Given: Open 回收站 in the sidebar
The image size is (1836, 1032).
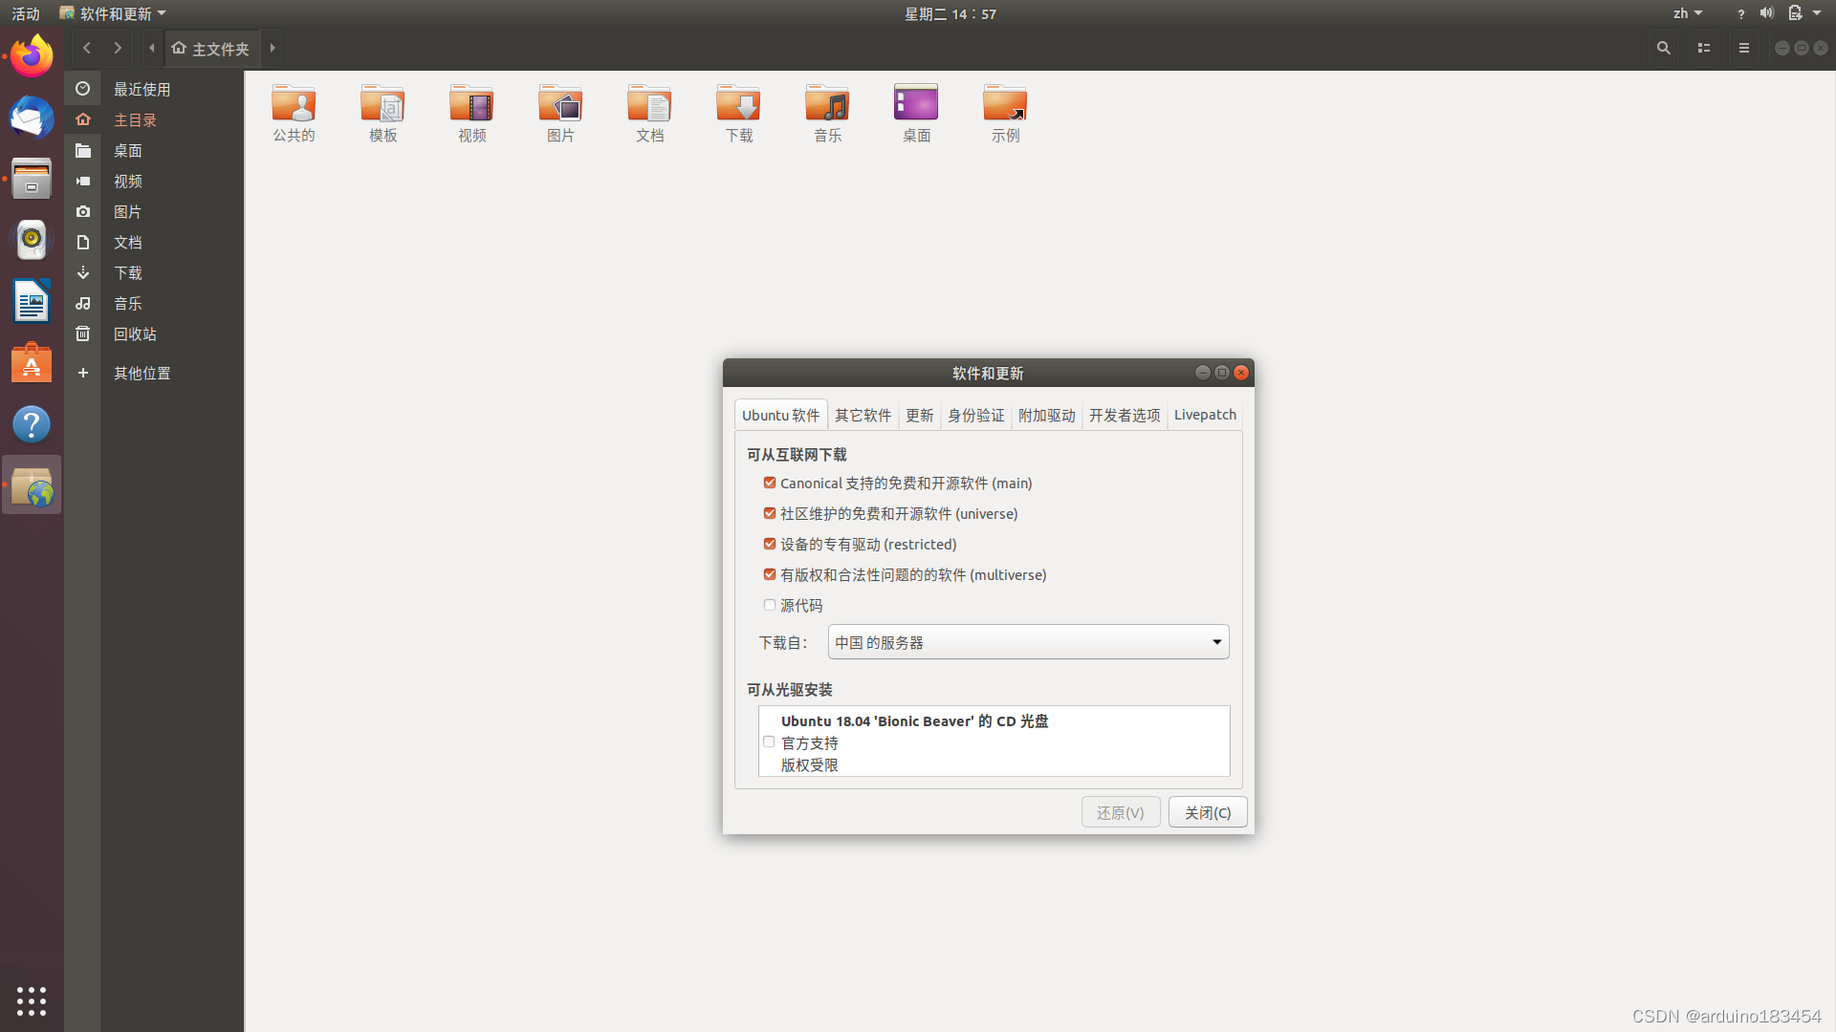Looking at the screenshot, I should (x=135, y=333).
